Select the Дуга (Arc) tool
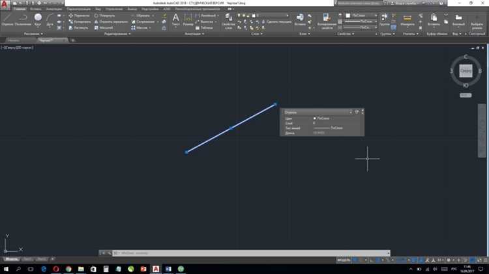 (x=50, y=20)
